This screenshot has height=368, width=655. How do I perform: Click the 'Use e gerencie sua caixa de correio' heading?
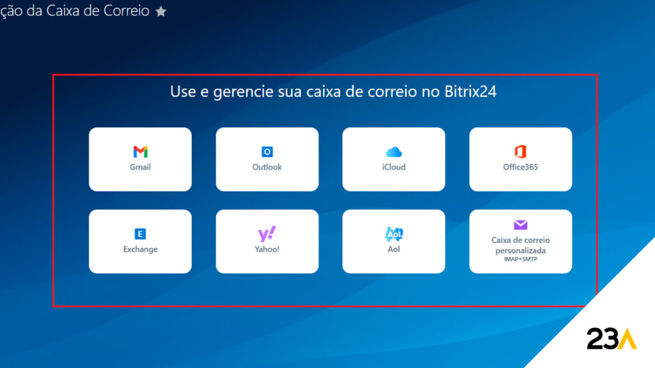point(333,91)
